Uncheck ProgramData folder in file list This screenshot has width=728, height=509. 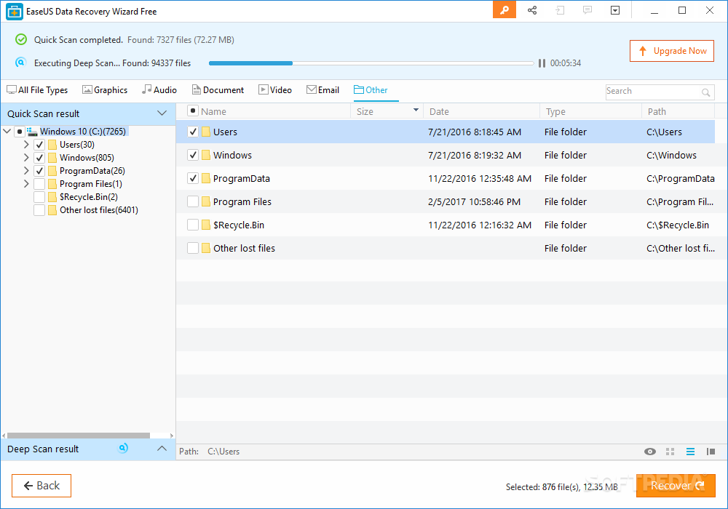(x=193, y=178)
